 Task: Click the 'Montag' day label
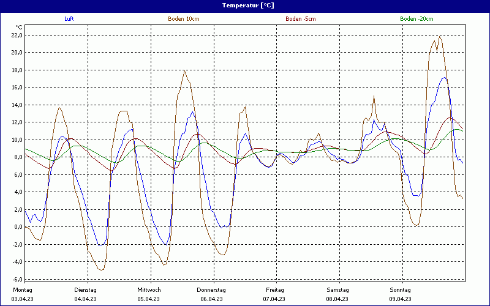[x=23, y=290]
